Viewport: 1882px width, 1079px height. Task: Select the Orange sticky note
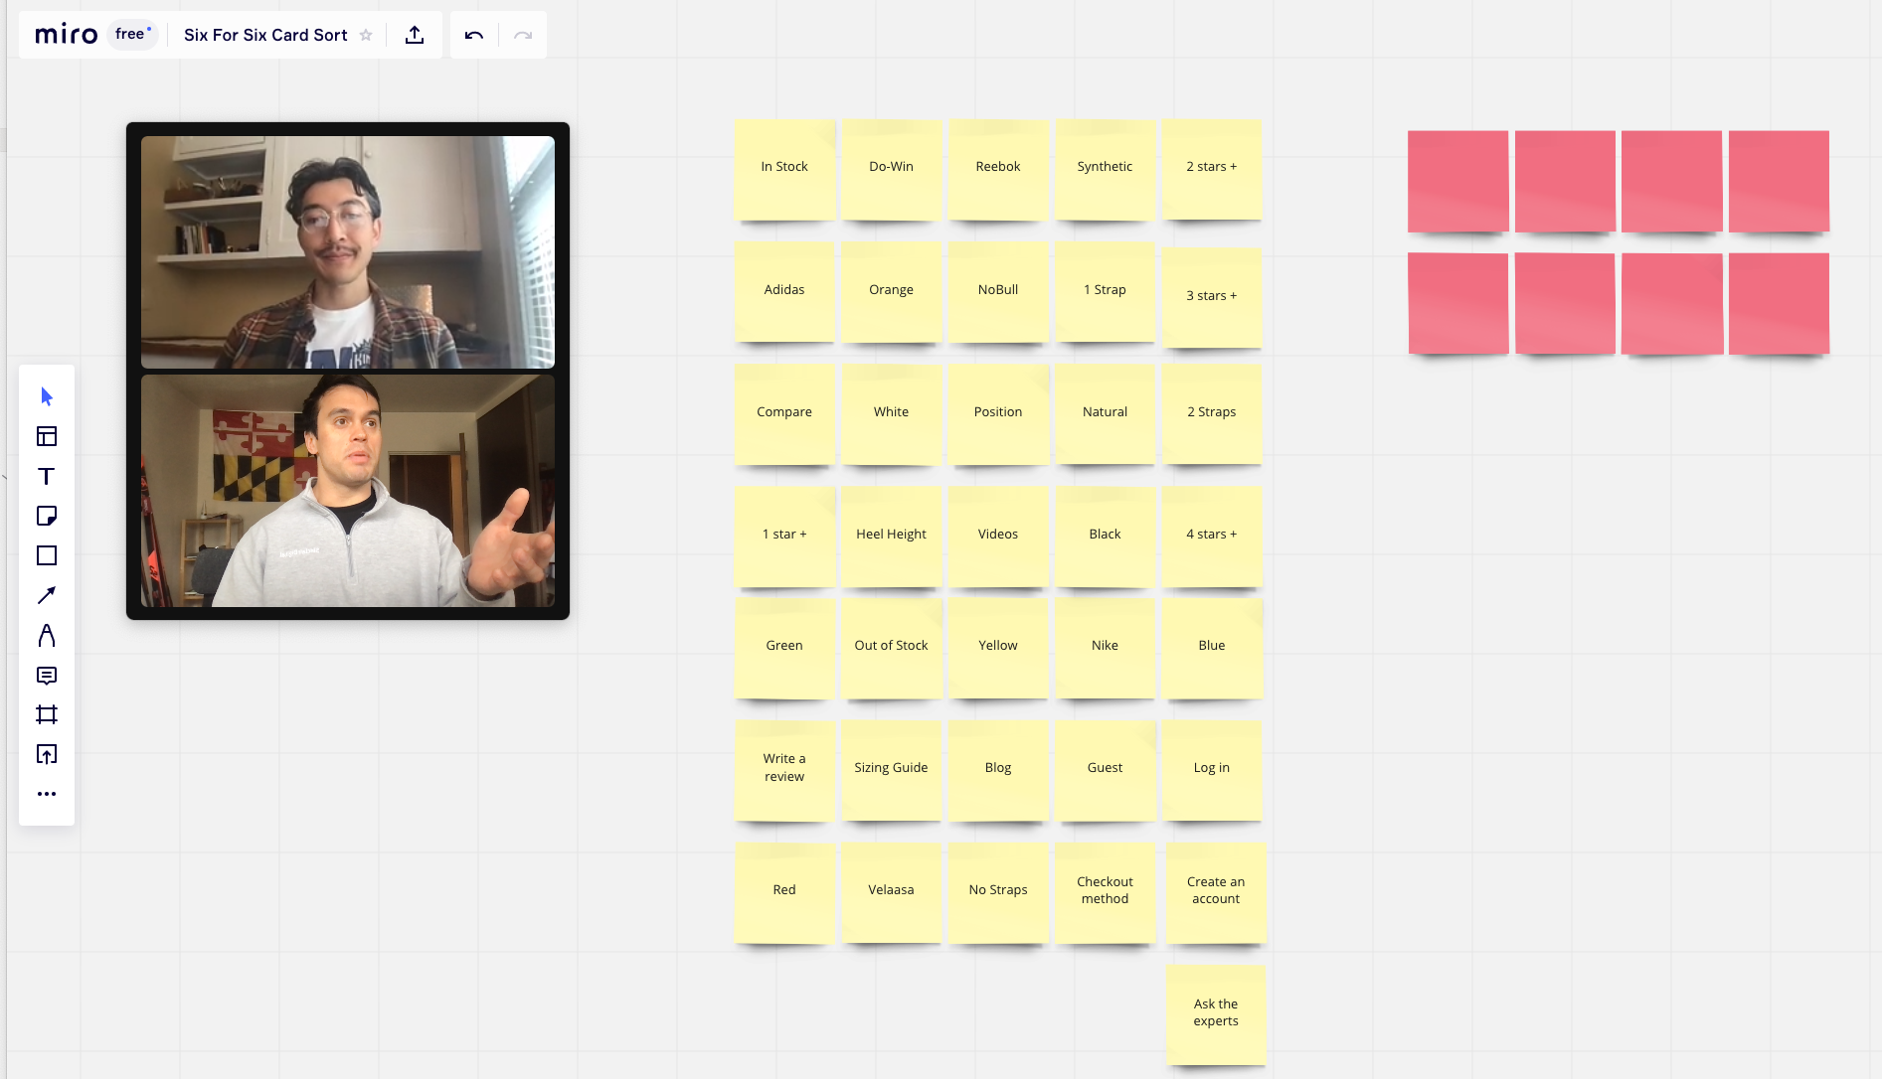coord(892,292)
